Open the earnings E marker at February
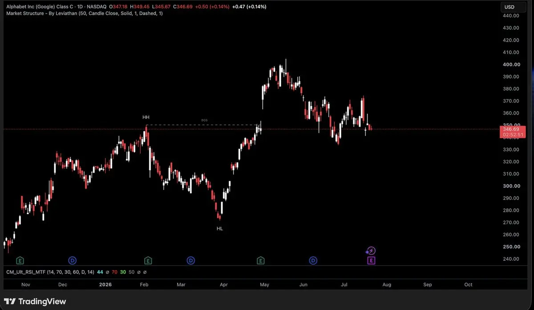The height and width of the screenshot is (310, 534). pyautogui.click(x=148, y=260)
